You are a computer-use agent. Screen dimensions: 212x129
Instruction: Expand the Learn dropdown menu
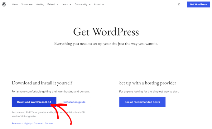[x=66, y=5]
